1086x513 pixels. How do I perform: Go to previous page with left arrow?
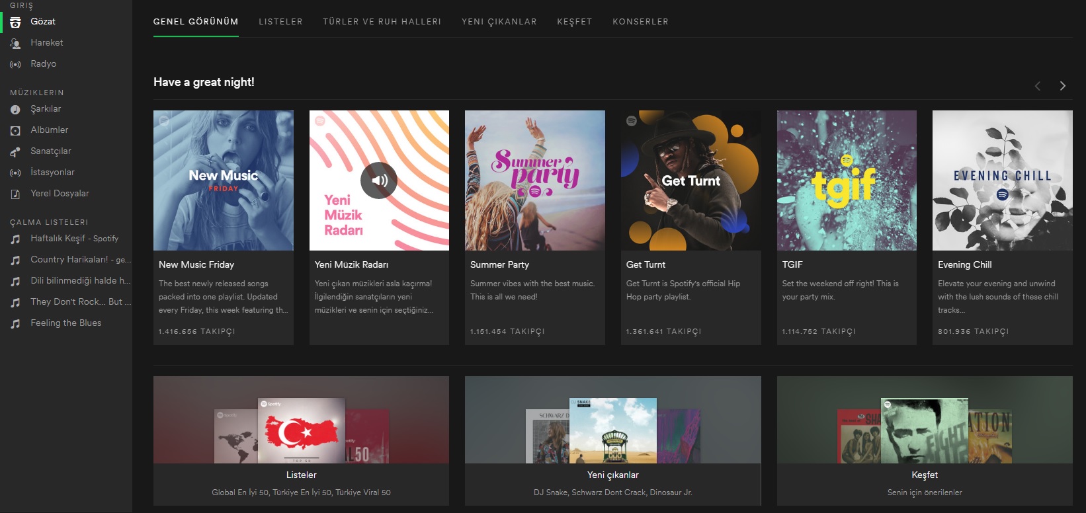pyautogui.click(x=1038, y=86)
